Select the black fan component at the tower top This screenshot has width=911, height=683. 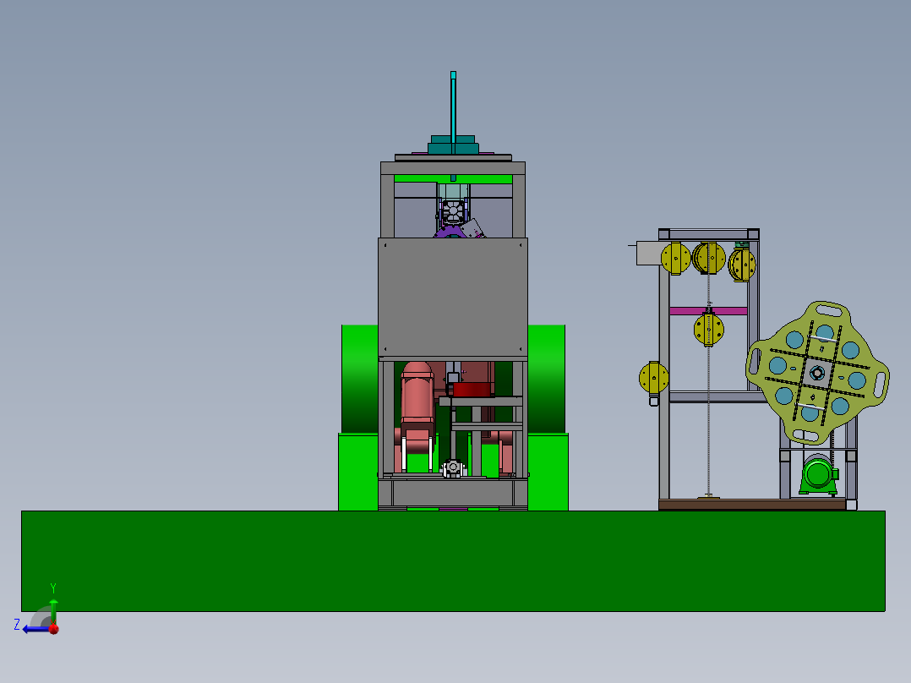(453, 211)
